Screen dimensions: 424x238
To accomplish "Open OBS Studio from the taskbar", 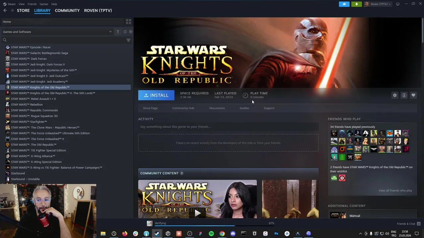I will [x=189, y=234].
